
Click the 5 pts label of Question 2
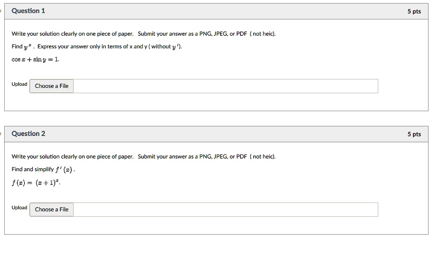(414, 134)
